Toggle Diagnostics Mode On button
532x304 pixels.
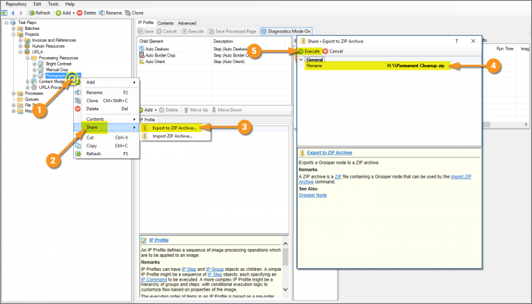(x=286, y=31)
